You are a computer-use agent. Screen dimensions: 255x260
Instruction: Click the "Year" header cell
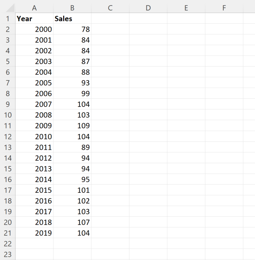(x=34, y=18)
